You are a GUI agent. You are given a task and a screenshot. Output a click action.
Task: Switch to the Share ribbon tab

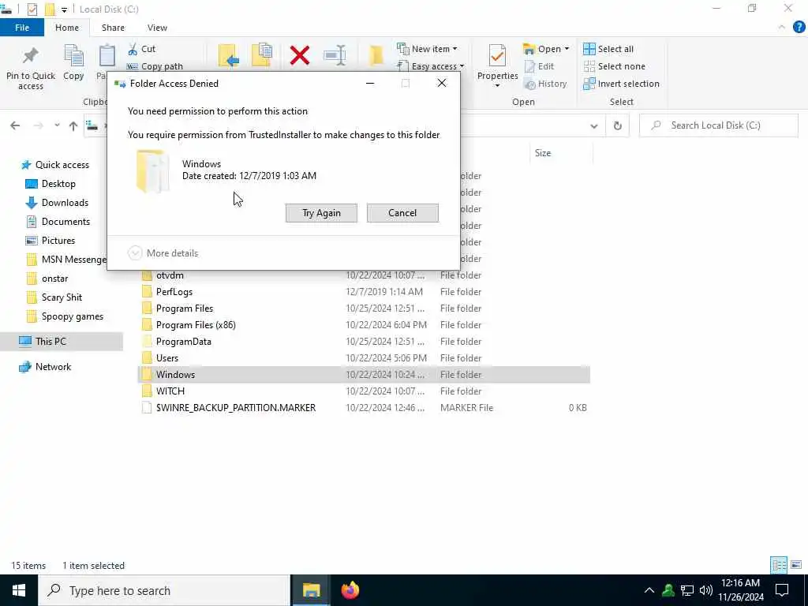coord(113,28)
